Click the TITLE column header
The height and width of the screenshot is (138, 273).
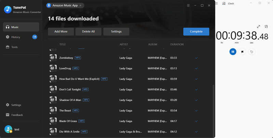click(x=63, y=44)
